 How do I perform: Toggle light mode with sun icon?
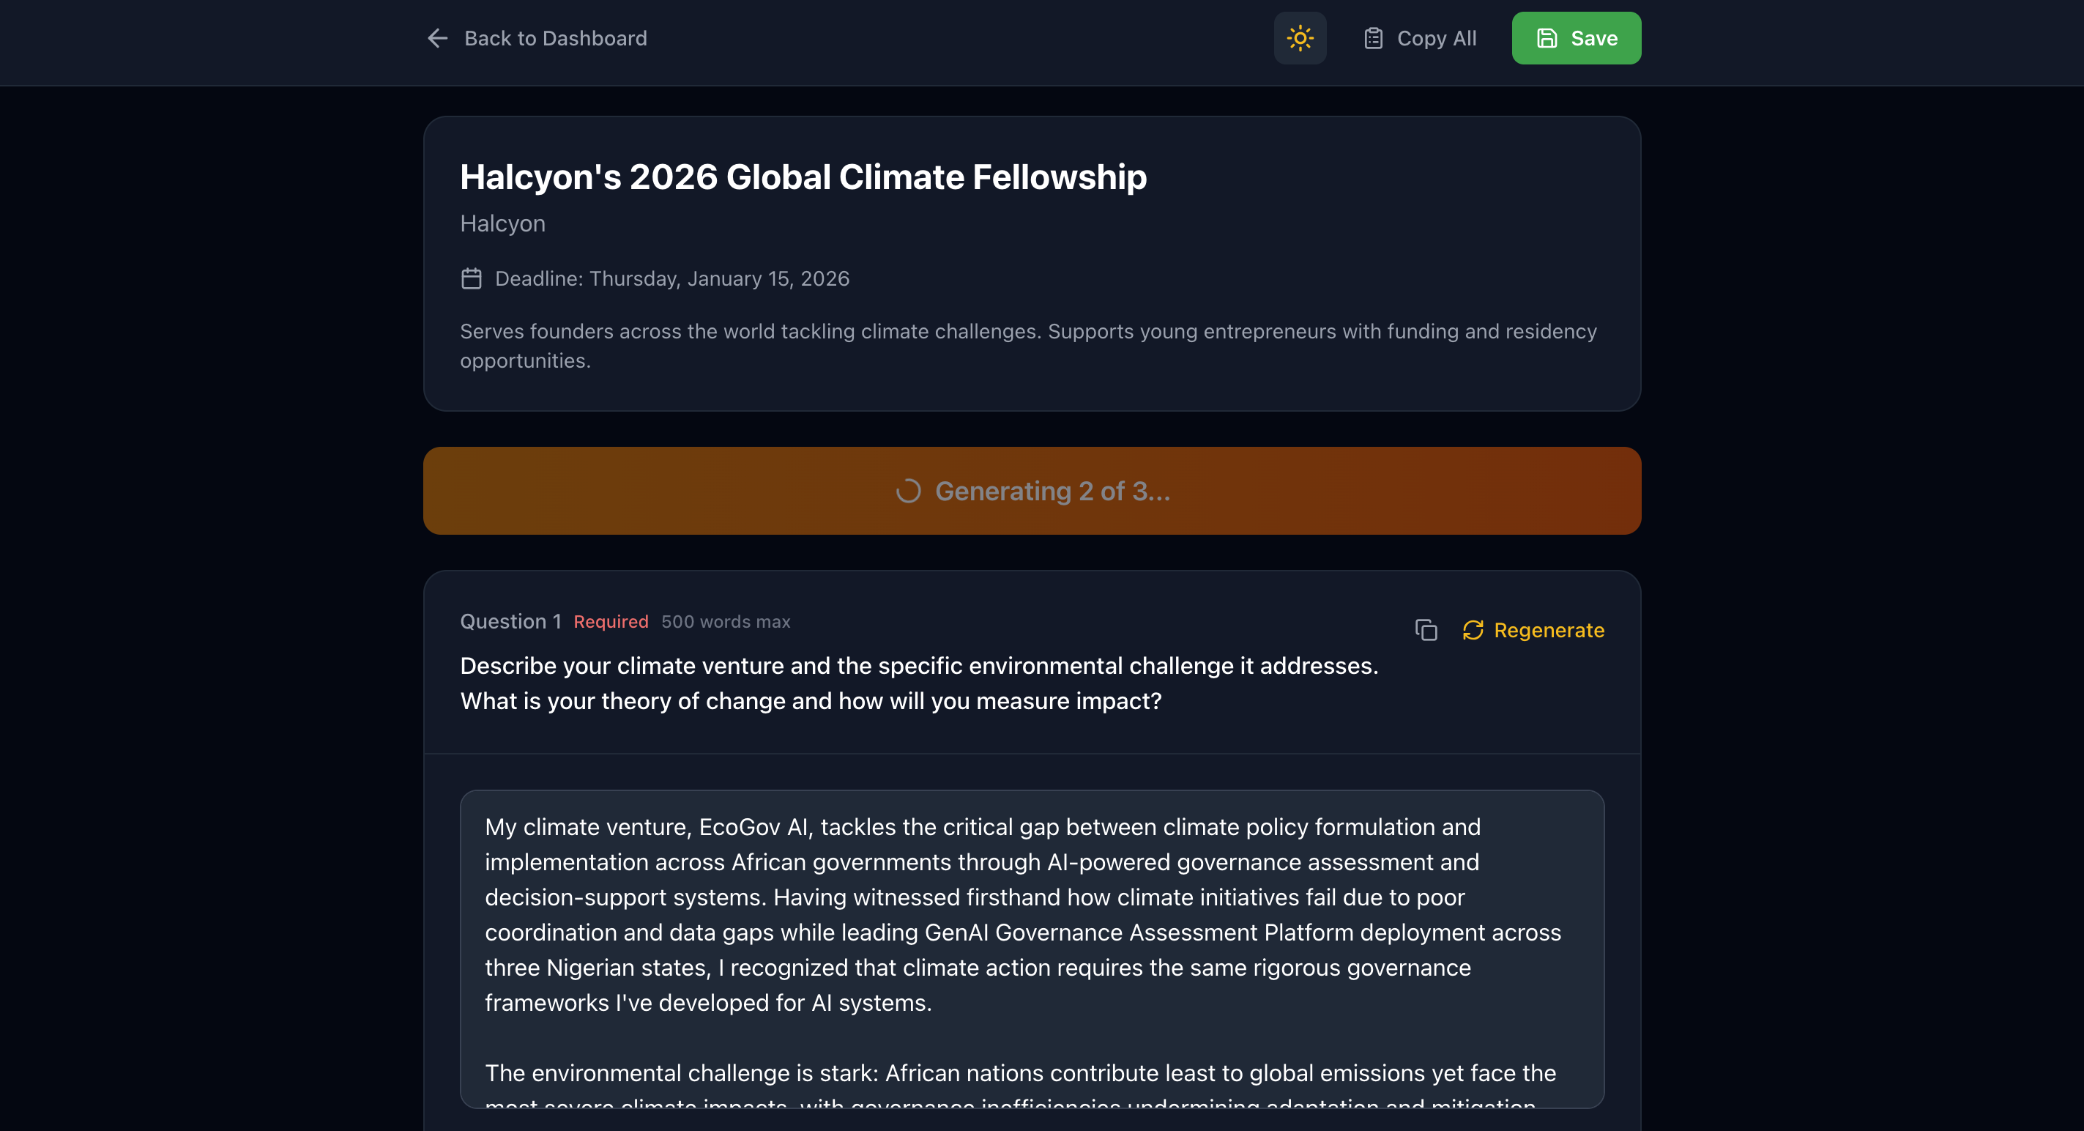[1299, 38]
